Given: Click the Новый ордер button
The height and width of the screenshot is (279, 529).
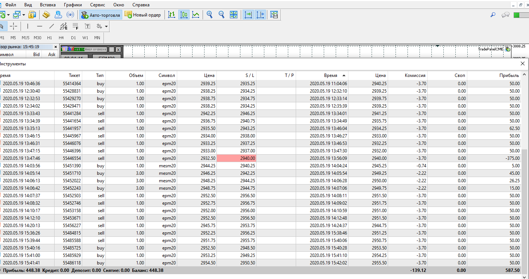Looking at the screenshot, I should pyautogui.click(x=143, y=15).
